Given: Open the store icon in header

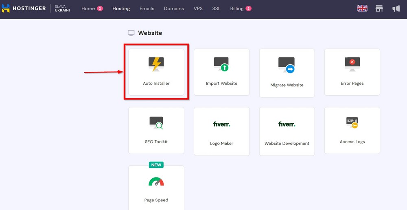Looking at the screenshot, I should pyautogui.click(x=379, y=9).
